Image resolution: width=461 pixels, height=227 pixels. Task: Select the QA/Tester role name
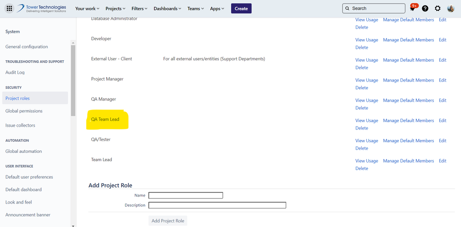(x=101, y=140)
